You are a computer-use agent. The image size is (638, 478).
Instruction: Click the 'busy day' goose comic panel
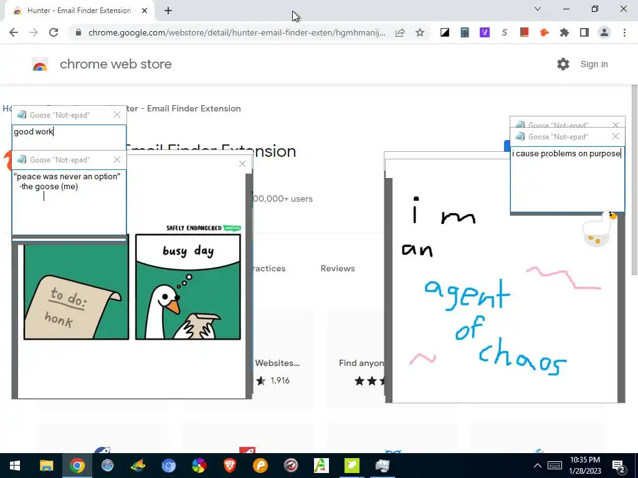[188, 286]
